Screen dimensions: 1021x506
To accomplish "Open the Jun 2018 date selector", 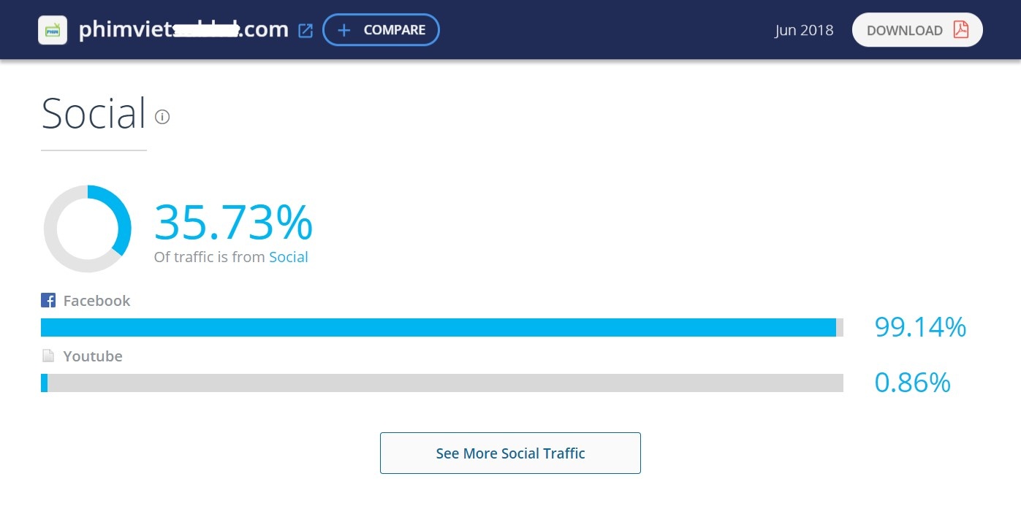I will pyautogui.click(x=804, y=30).
